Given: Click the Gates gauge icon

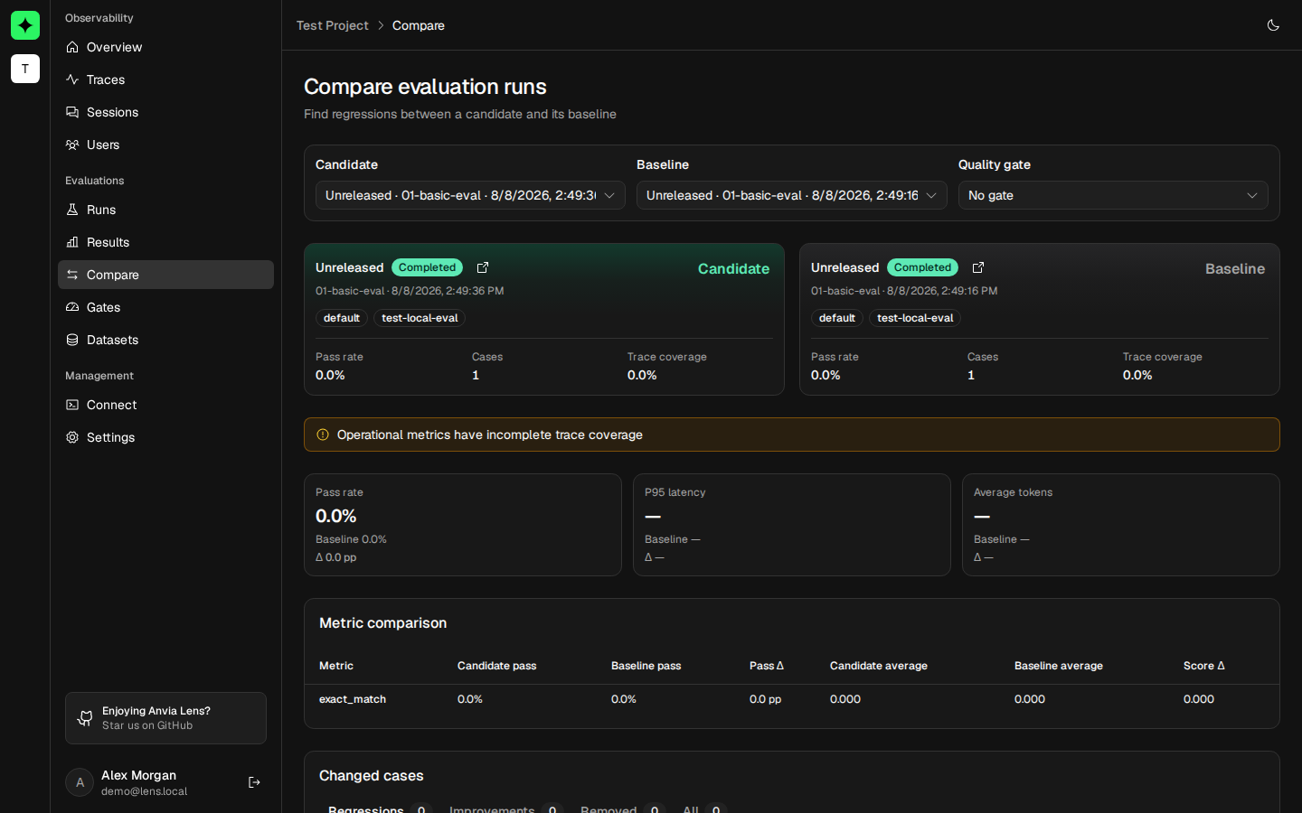Looking at the screenshot, I should point(72,307).
